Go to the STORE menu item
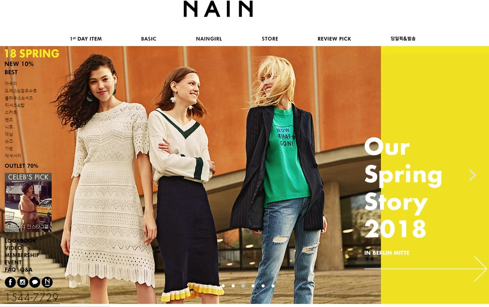The height and width of the screenshot is (307, 489). pos(270,38)
